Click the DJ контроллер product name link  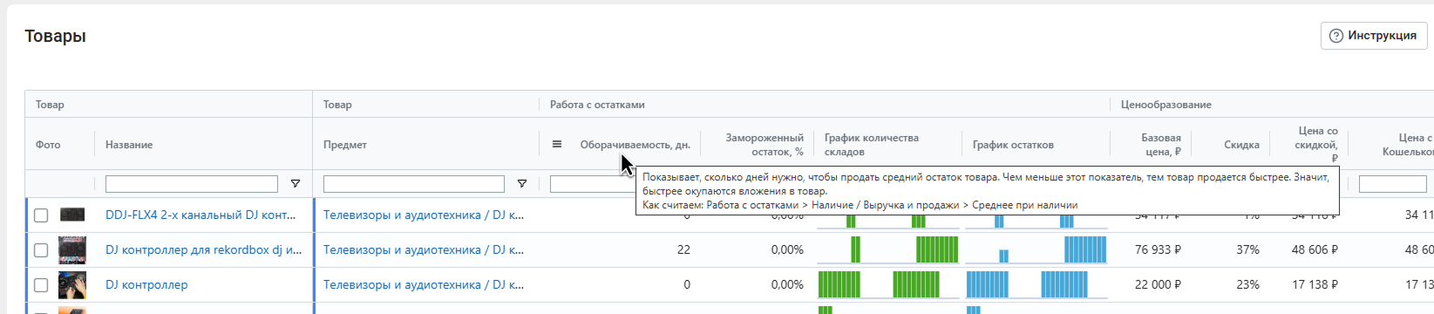click(146, 284)
